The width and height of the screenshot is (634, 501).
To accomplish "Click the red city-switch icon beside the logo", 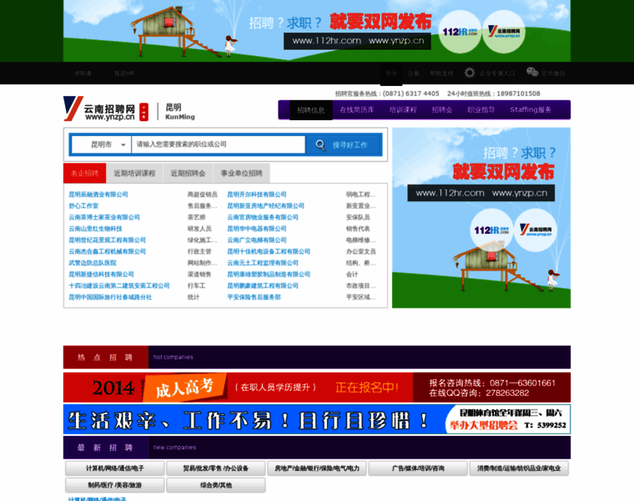I will click(144, 112).
